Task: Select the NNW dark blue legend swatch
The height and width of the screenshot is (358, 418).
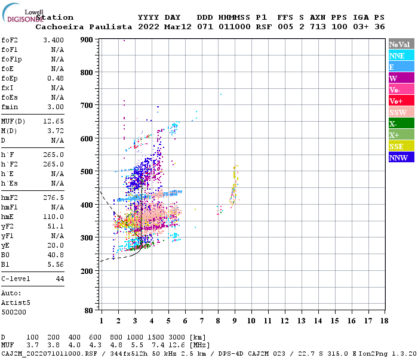Action: [401, 158]
